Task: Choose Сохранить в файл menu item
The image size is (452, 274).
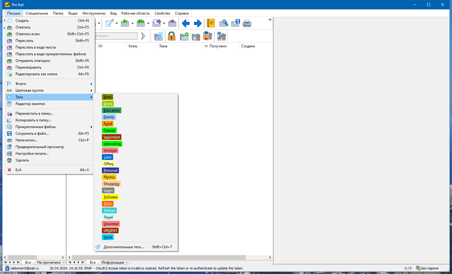Action: pos(50,134)
